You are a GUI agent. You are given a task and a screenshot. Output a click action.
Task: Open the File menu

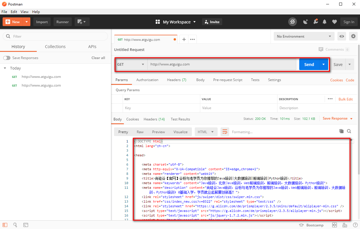pyautogui.click(x=4, y=12)
